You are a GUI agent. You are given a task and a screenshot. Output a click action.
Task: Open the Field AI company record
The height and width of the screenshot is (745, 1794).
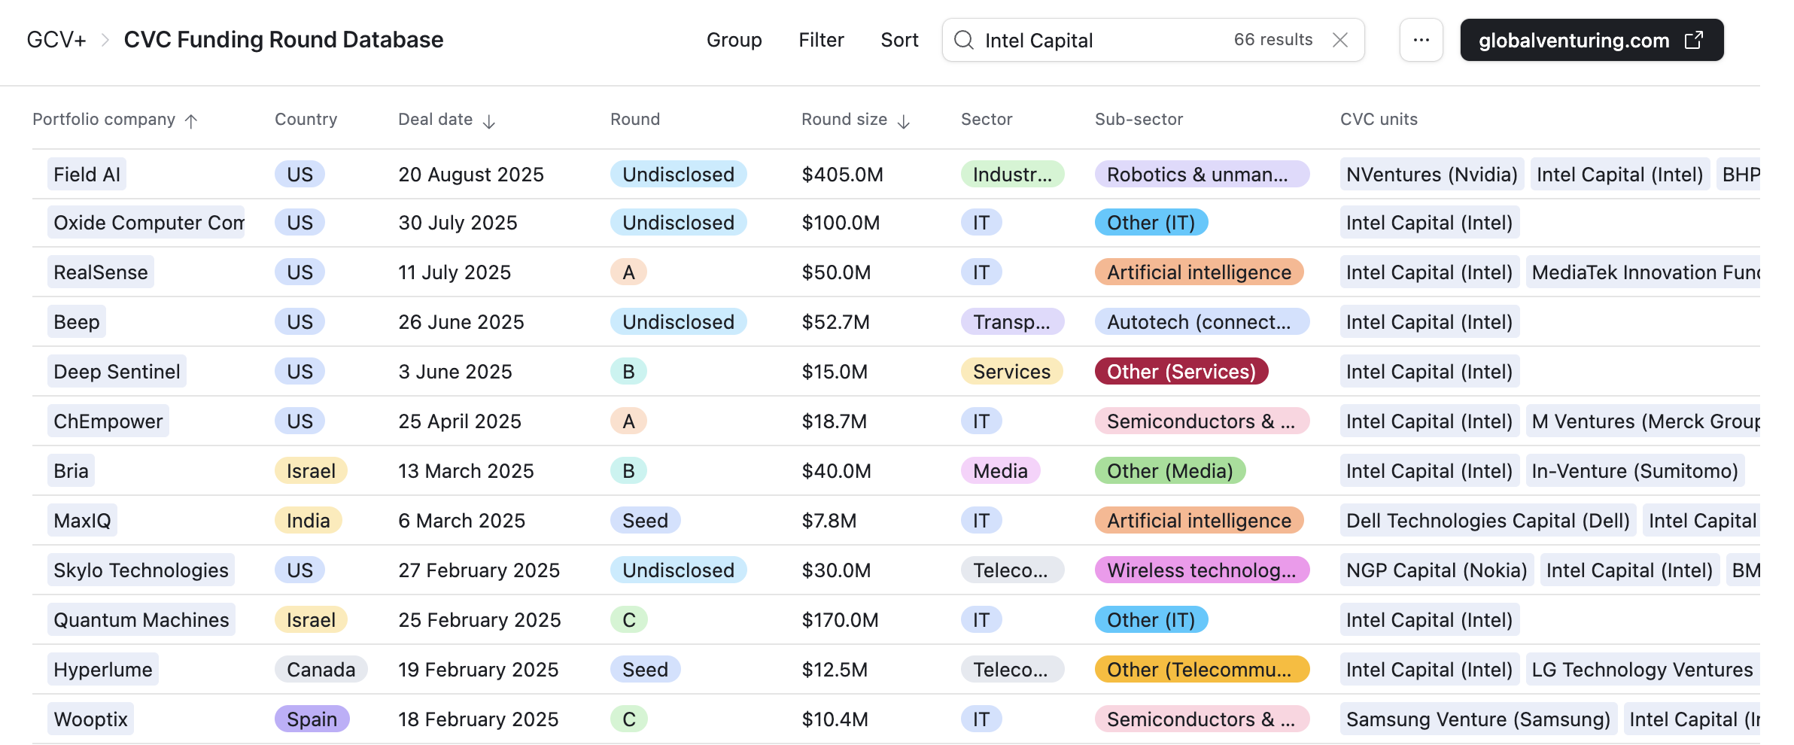tap(87, 175)
